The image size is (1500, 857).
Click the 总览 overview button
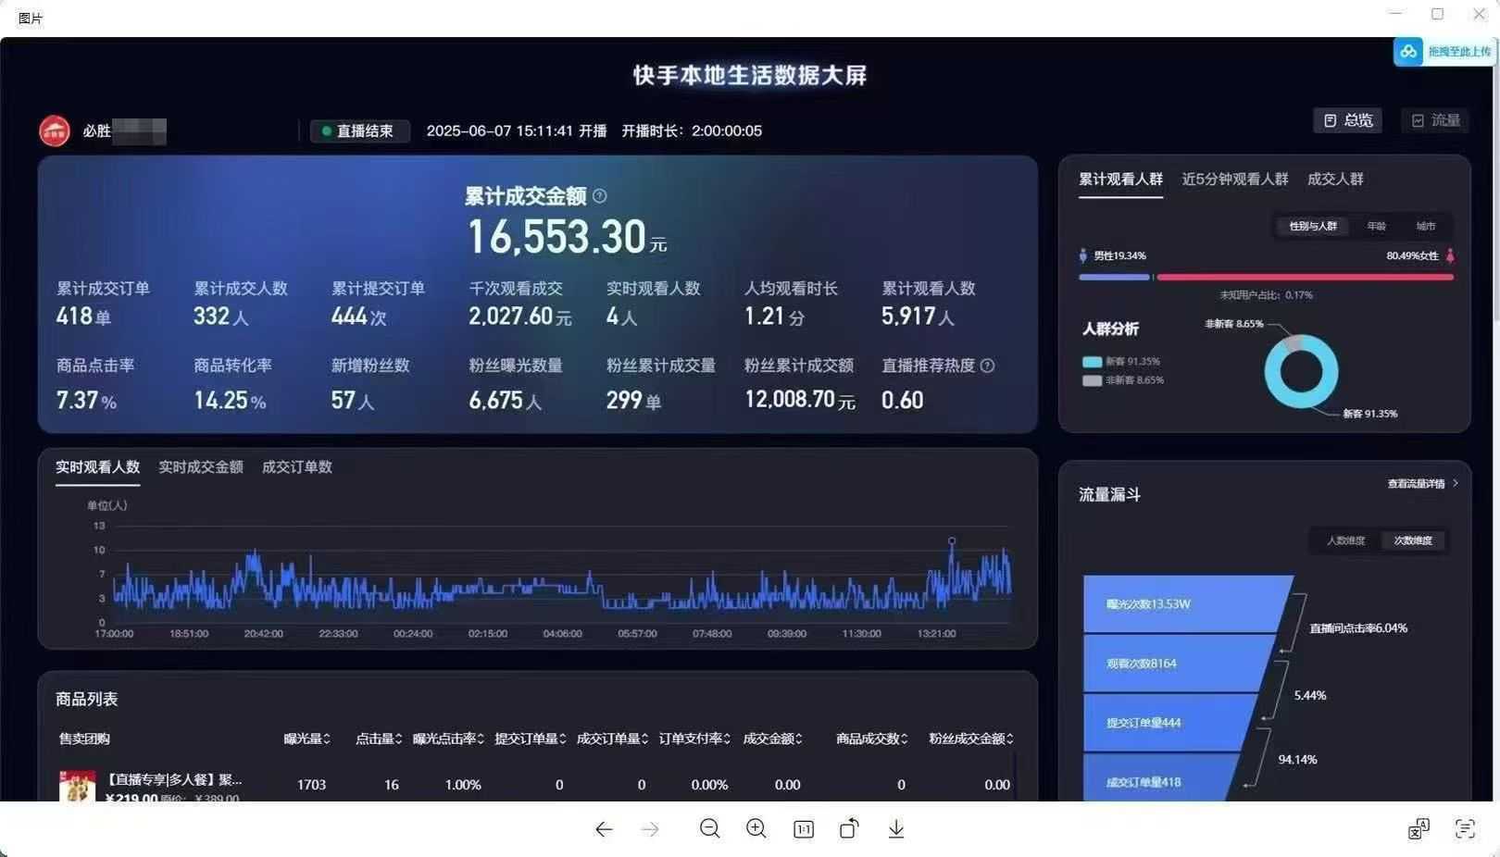pyautogui.click(x=1348, y=120)
